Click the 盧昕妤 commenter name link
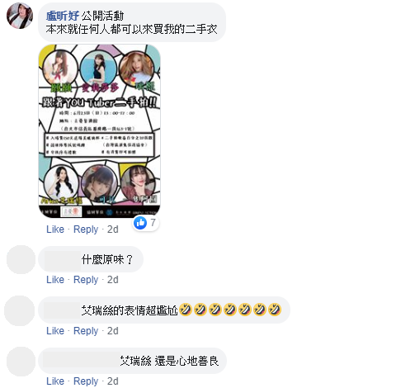 tap(63, 16)
